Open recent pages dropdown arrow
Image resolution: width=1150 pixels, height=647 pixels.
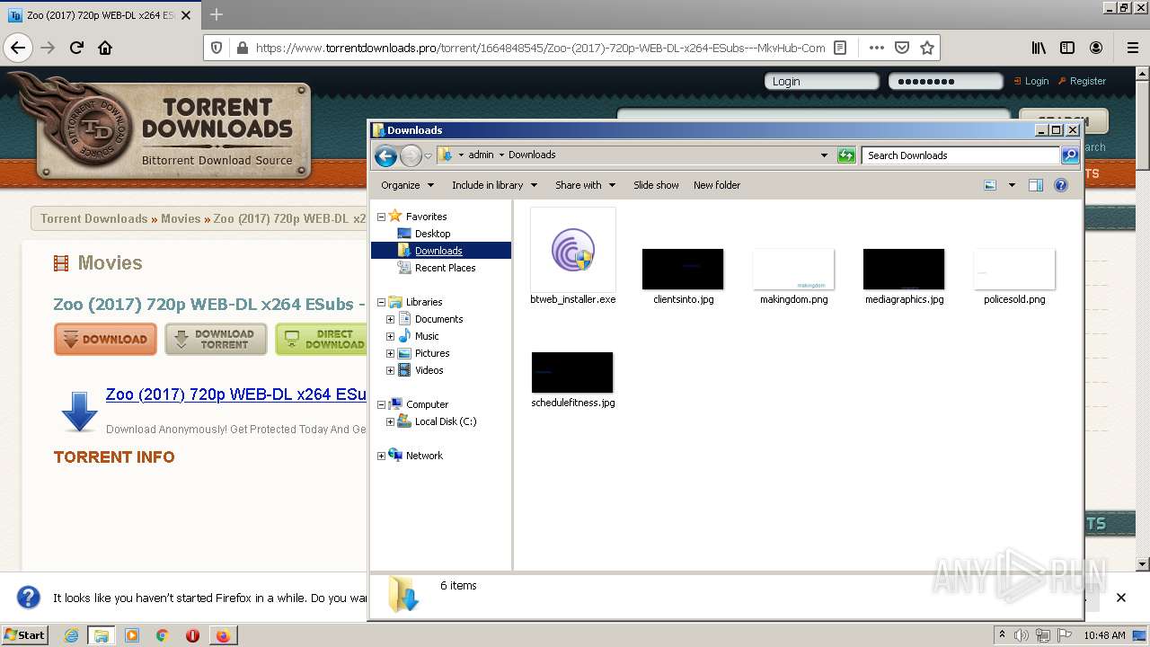(x=428, y=155)
